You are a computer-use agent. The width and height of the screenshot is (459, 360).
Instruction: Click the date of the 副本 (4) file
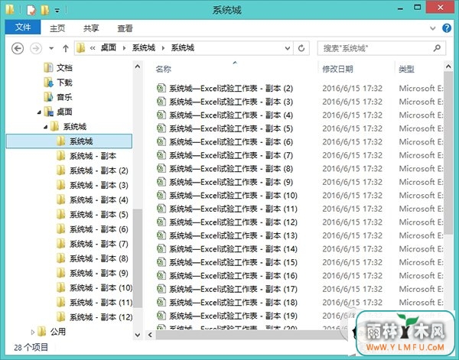pos(353,115)
